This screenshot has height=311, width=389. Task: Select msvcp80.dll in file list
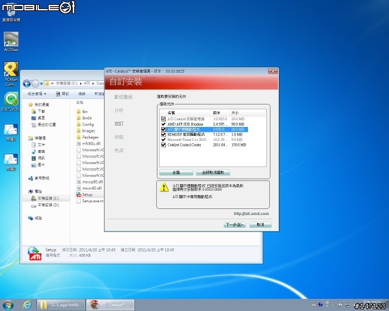[89, 182]
